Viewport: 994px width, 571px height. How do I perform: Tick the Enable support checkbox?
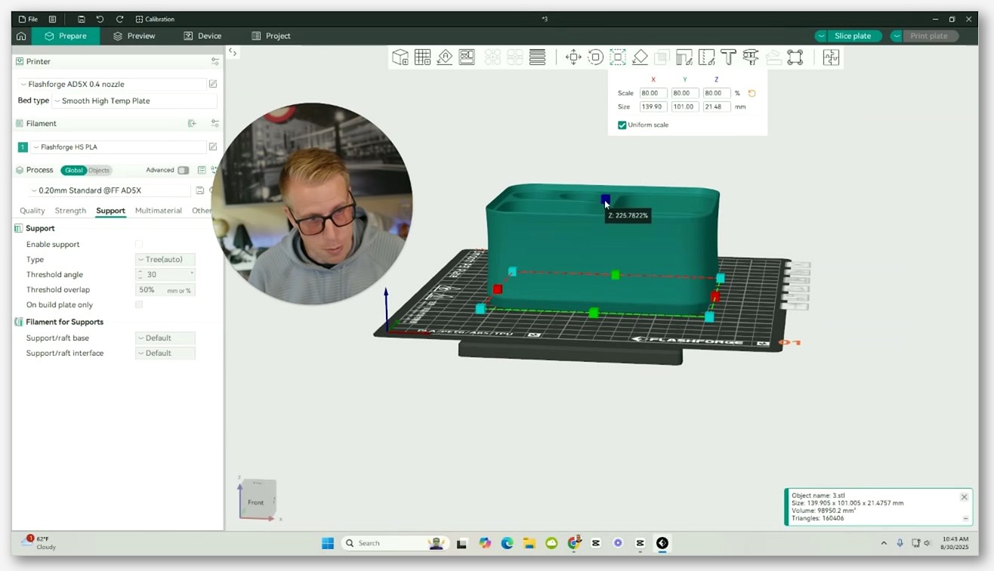coord(139,244)
